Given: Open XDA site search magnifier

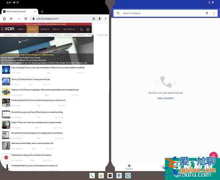Looking at the screenshot, I should 81,29.
